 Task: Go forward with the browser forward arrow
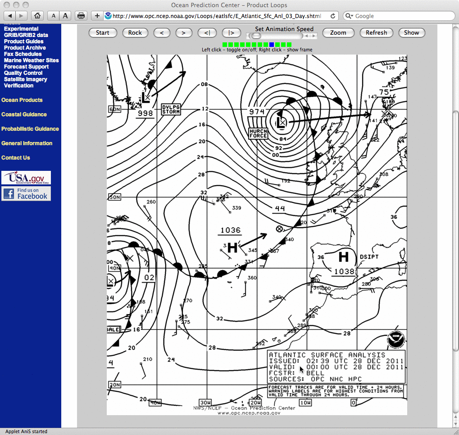tap(21, 16)
